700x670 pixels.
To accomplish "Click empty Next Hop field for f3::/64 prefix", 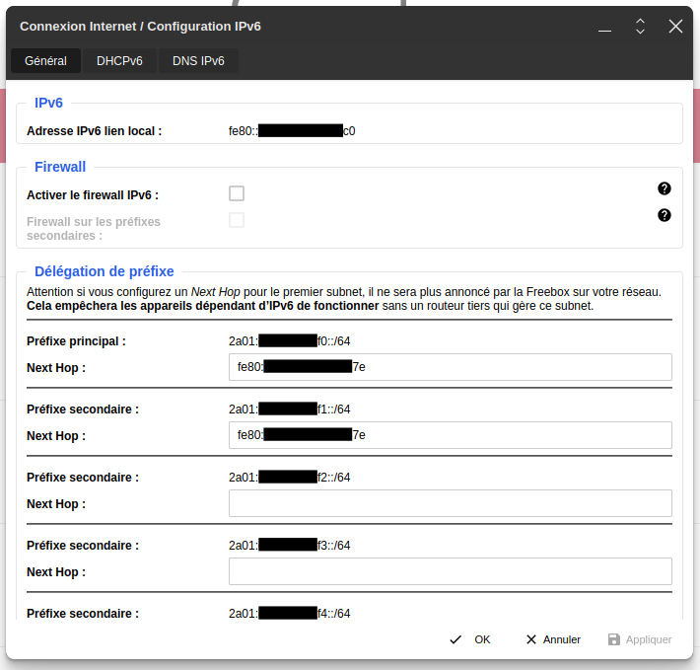I will click(x=450, y=571).
